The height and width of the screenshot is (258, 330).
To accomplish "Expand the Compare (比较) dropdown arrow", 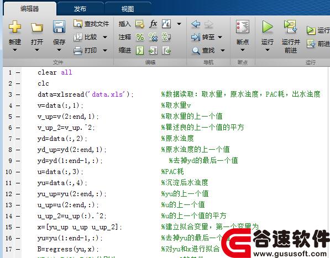I will (105, 37).
